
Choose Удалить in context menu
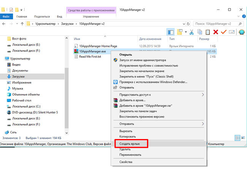click(159, 149)
